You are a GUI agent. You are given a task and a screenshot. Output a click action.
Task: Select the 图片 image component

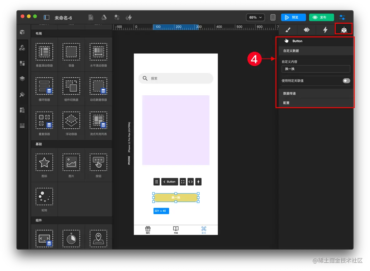point(71,165)
